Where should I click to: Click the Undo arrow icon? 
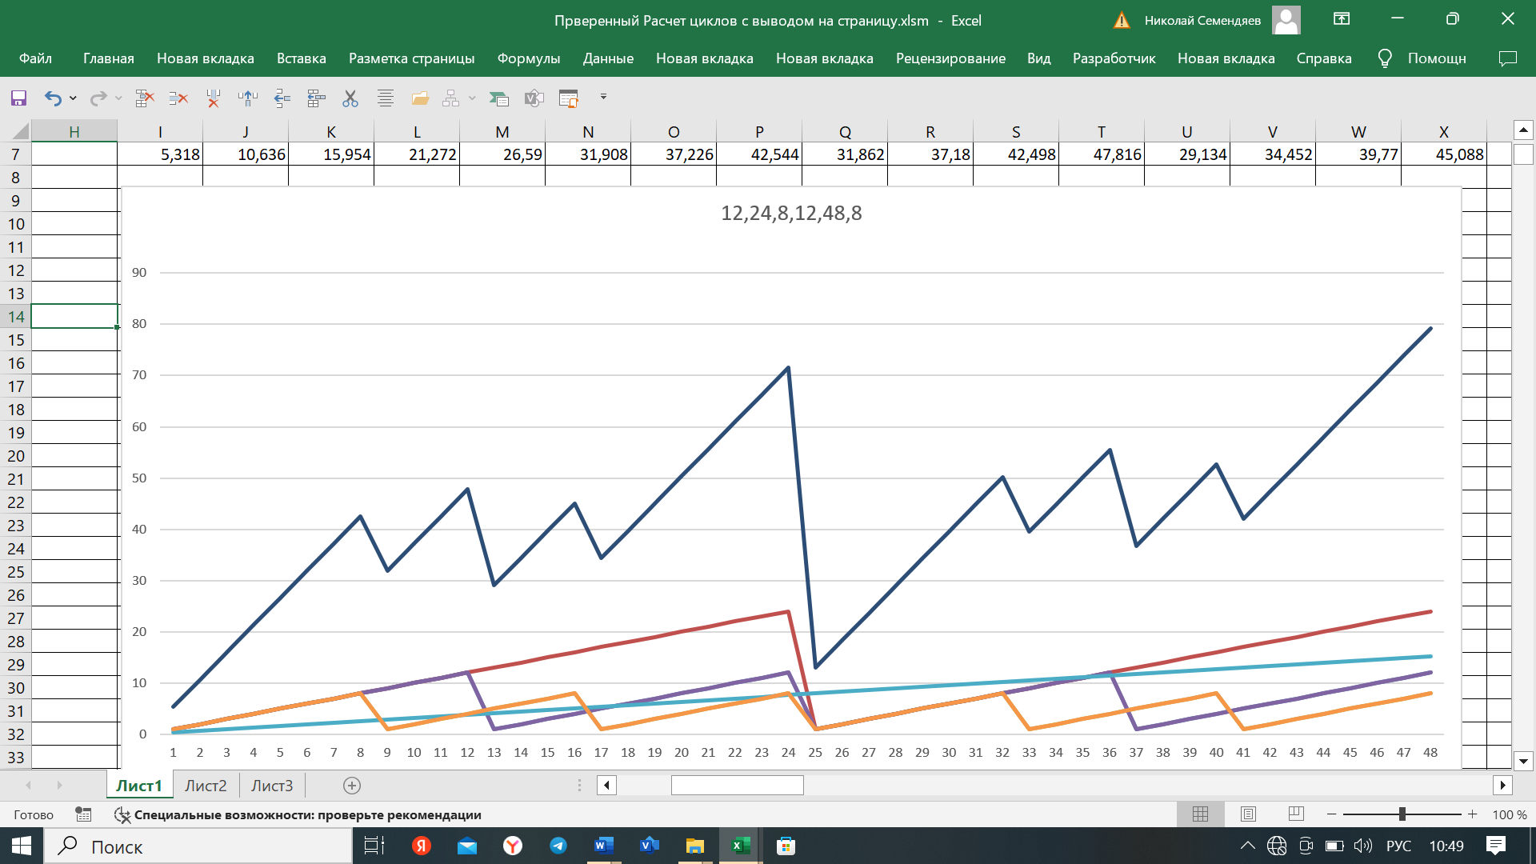coord(53,98)
